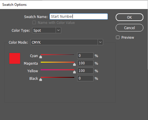Click the Black slider handle
This screenshot has width=148, height=120.
(41, 80)
